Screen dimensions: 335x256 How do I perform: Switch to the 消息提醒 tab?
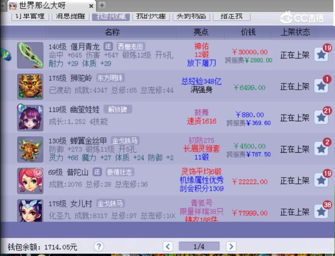pyautogui.click(x=71, y=17)
